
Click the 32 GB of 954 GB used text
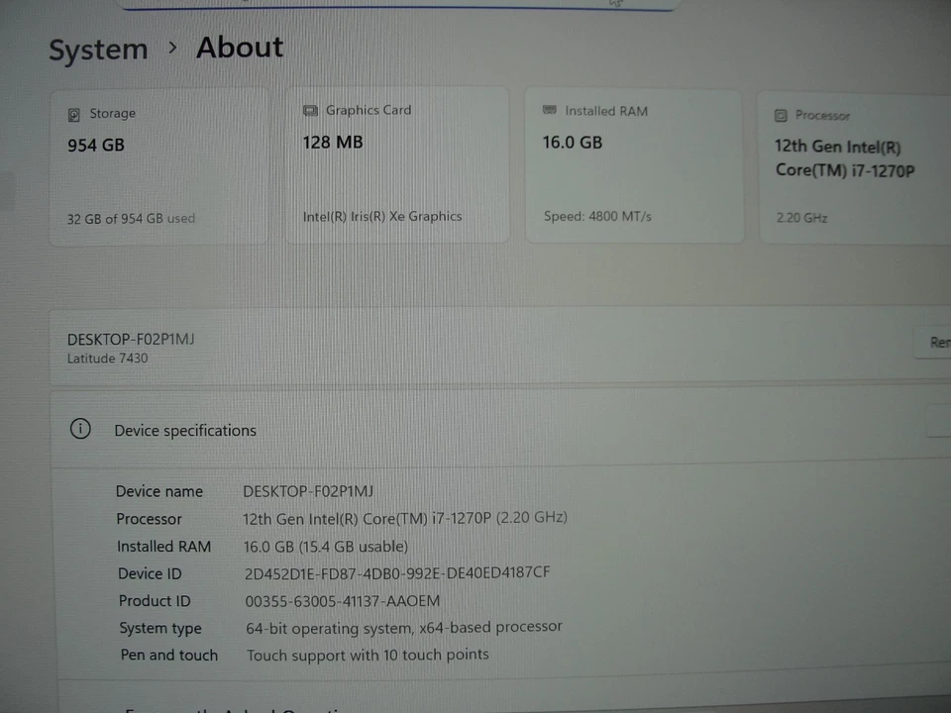[x=130, y=218]
